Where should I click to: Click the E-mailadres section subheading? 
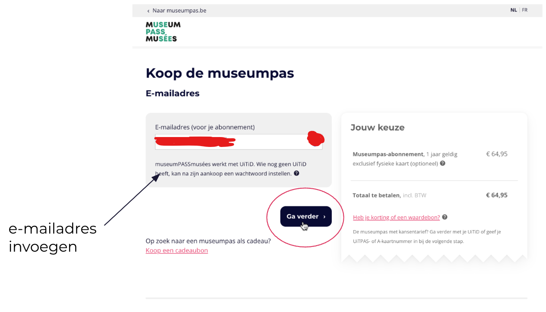click(x=172, y=93)
